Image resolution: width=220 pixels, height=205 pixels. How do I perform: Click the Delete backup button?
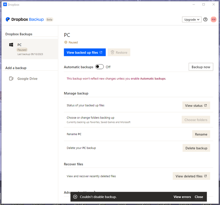[196, 148]
